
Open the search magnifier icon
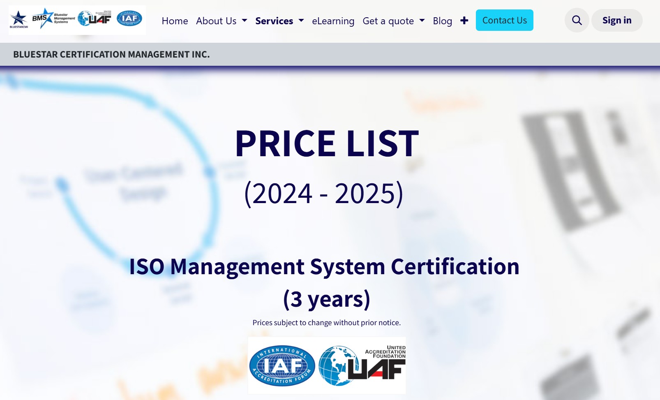[577, 21]
